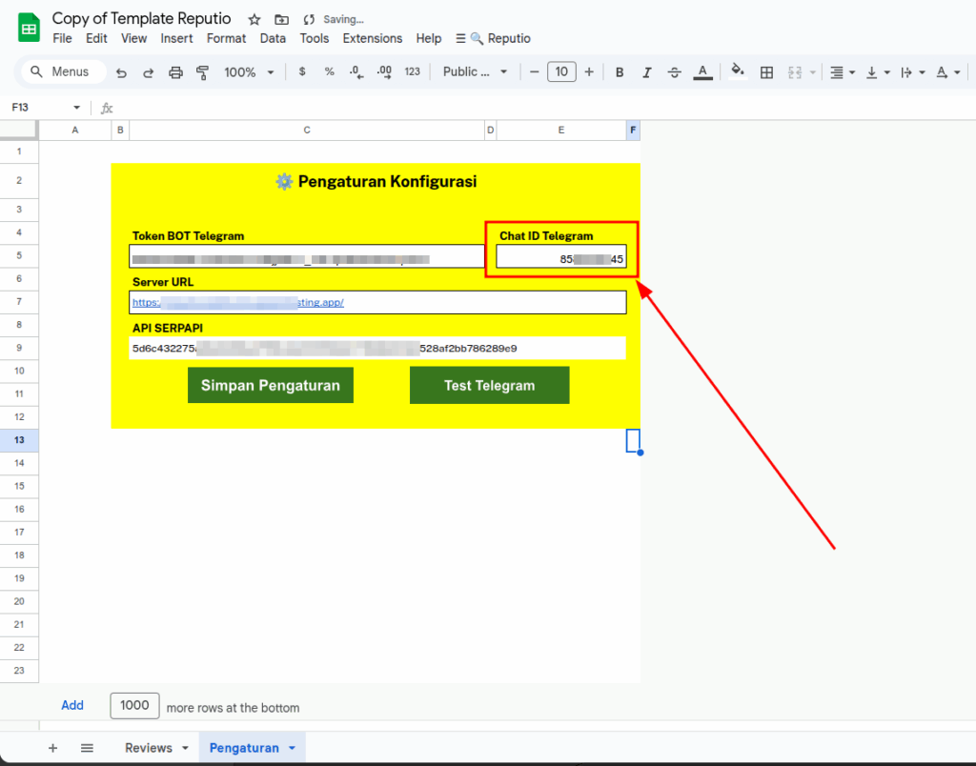Open the Pengaturan sheet tab dropdown arrow
Viewport: 976px width, 766px height.
(x=292, y=749)
